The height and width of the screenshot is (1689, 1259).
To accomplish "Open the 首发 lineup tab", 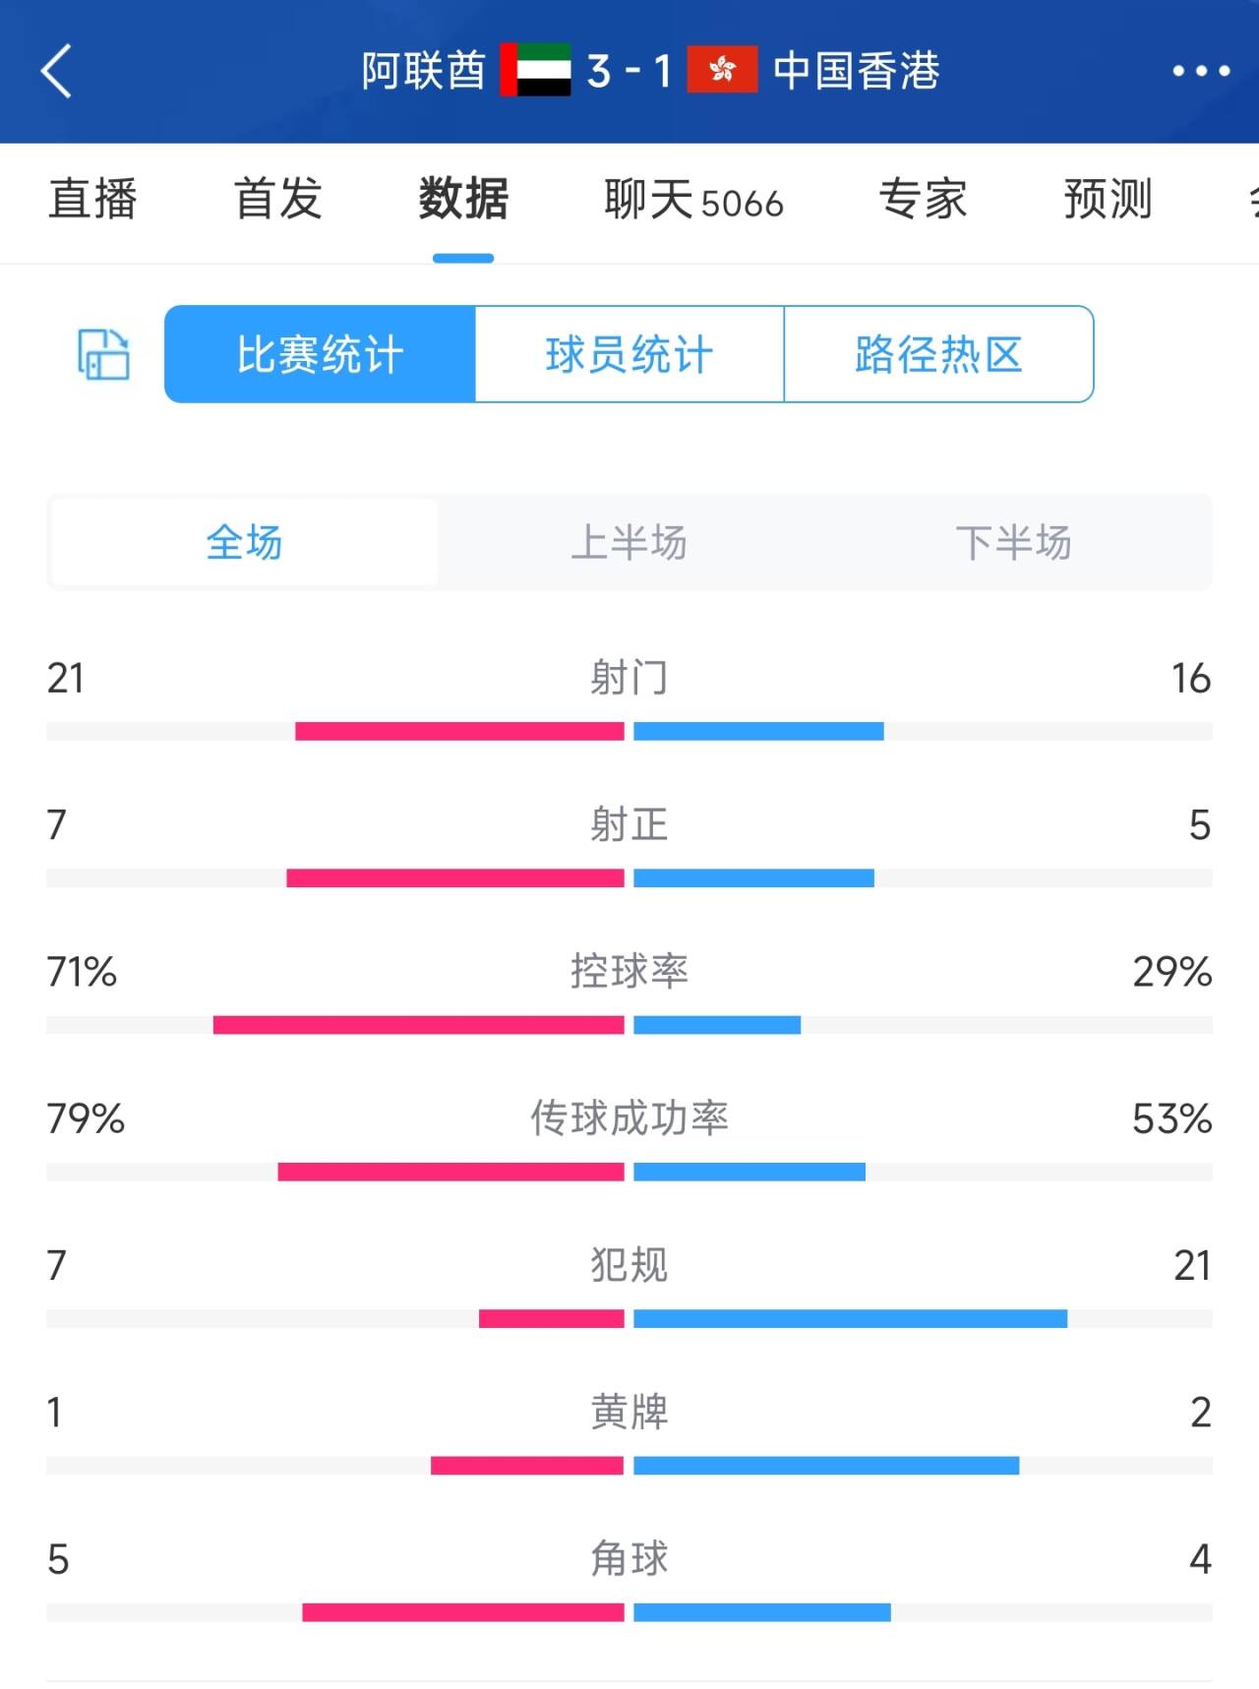I will tap(278, 200).
